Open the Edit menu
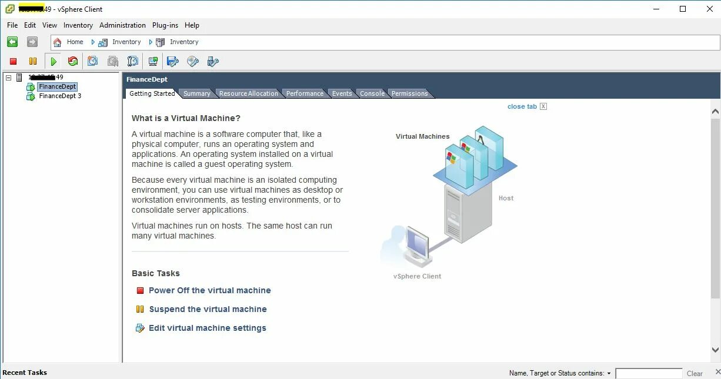 (30, 25)
